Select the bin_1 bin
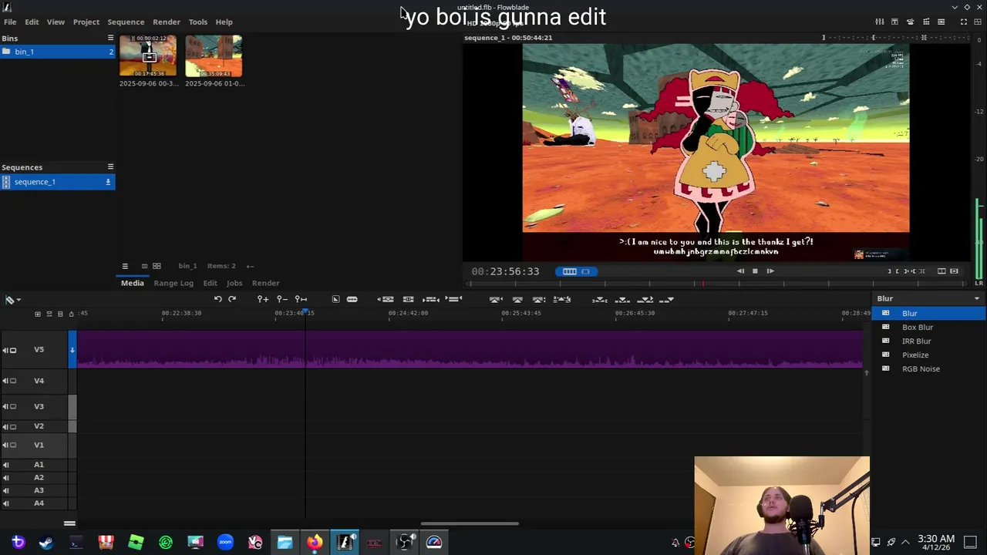The width and height of the screenshot is (987, 555). coord(58,52)
